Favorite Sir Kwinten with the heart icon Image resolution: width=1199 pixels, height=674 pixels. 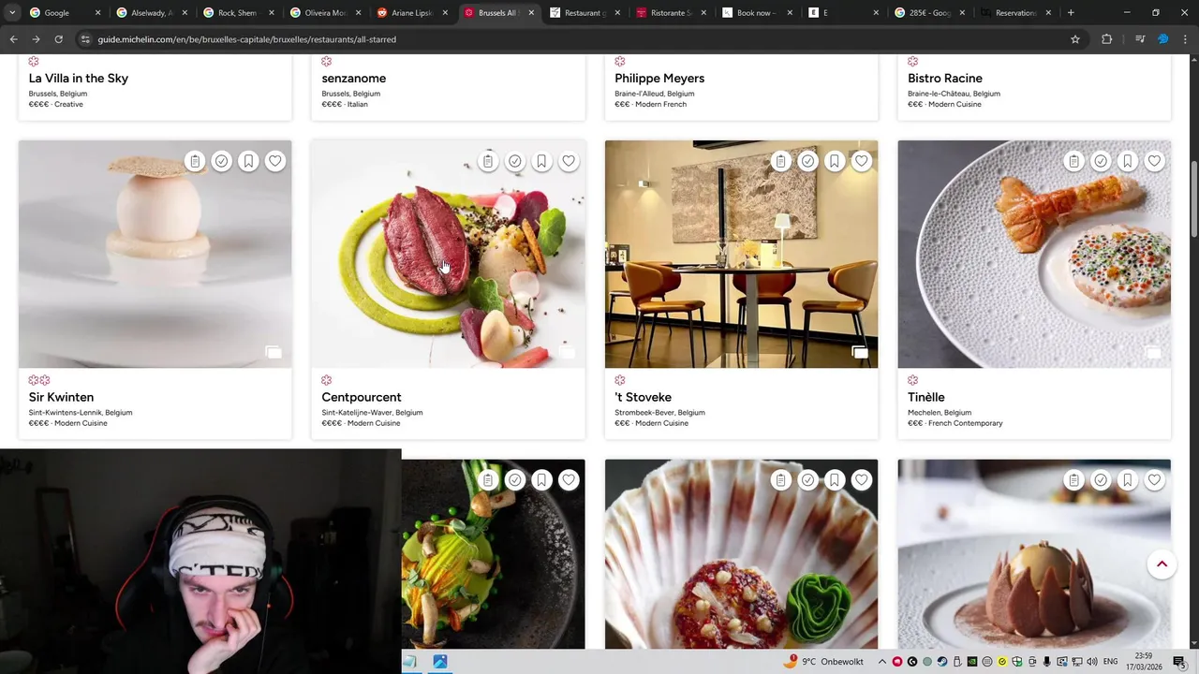click(x=274, y=161)
